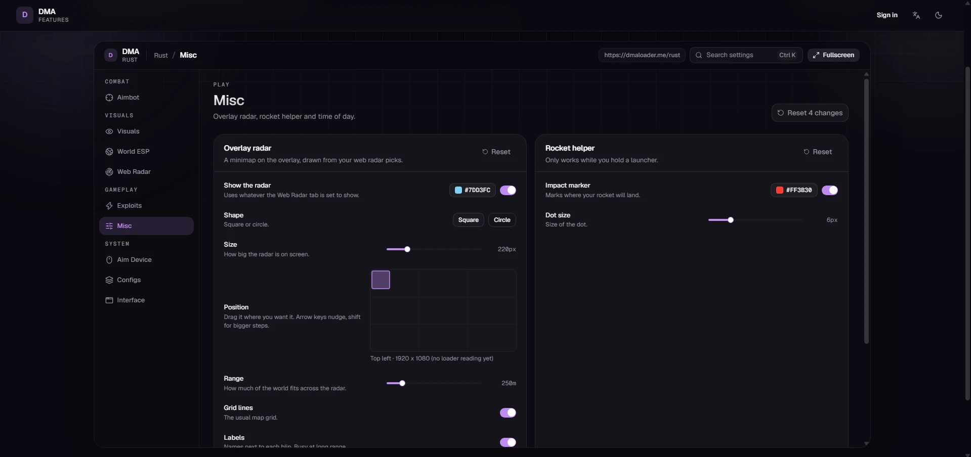Screen dimensions: 971x457
Task: Disable the Impact marker switch
Action: 830,190
